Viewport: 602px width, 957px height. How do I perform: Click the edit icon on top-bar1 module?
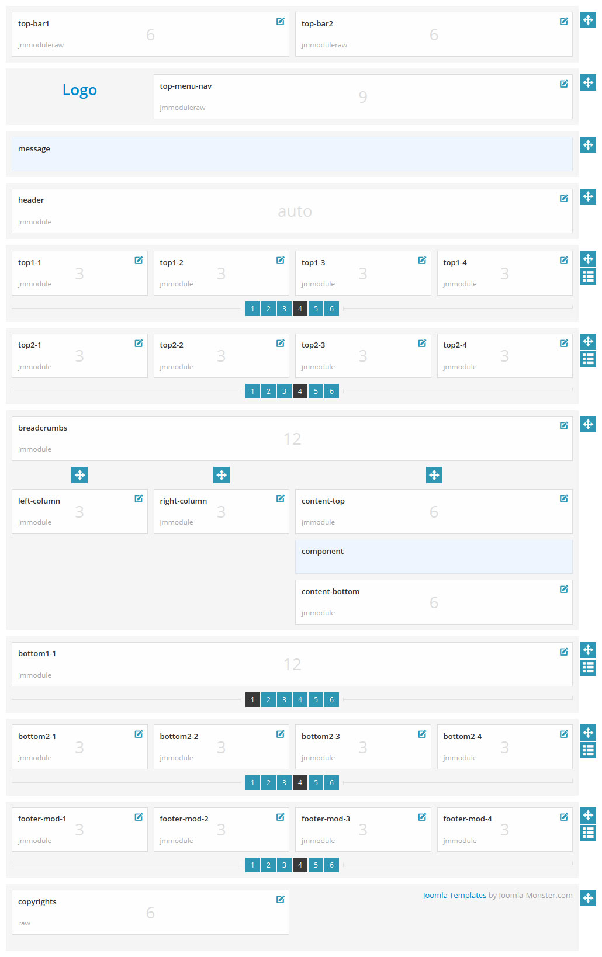click(x=281, y=22)
